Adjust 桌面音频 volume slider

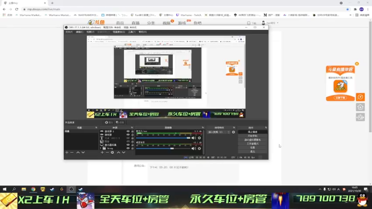pyautogui.click(x=163, y=149)
